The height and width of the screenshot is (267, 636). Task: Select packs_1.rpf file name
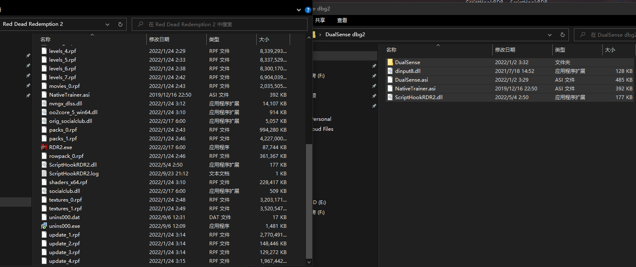[63, 138]
